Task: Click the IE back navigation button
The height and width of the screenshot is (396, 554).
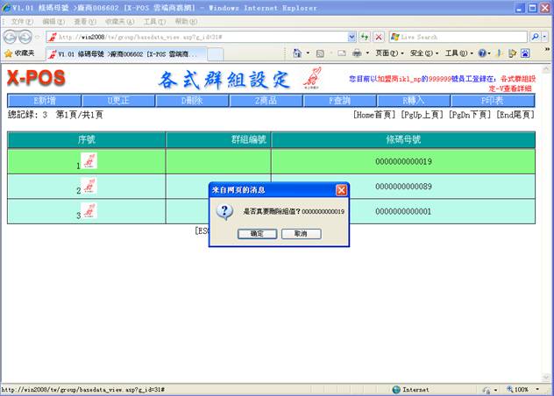Action: pos(11,37)
